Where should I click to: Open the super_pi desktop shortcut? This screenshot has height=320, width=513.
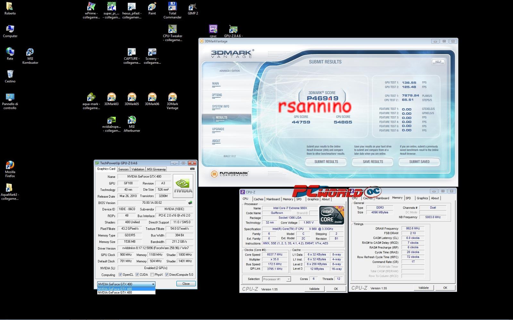[x=112, y=11]
